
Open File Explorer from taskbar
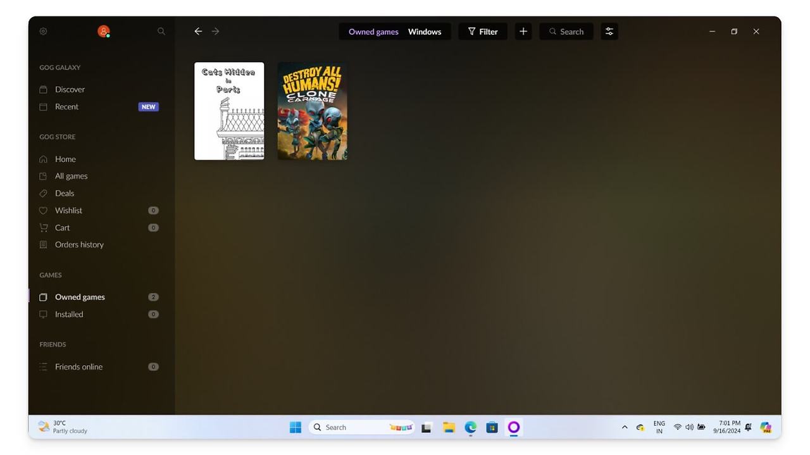point(449,427)
